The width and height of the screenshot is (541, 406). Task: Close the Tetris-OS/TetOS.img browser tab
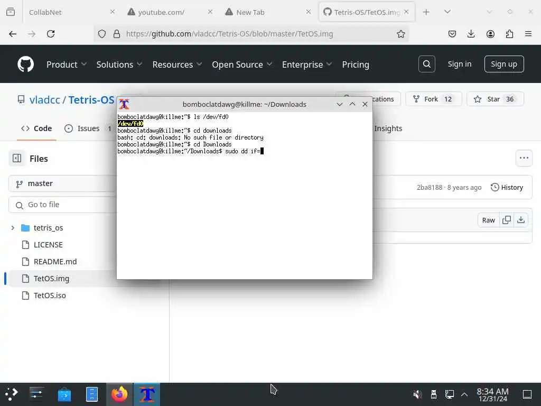click(x=406, y=12)
